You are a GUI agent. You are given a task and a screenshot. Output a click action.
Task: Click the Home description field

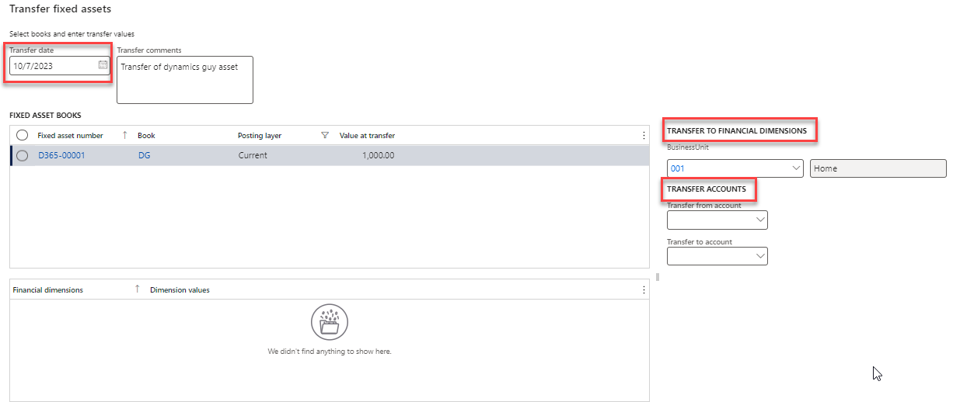878,168
